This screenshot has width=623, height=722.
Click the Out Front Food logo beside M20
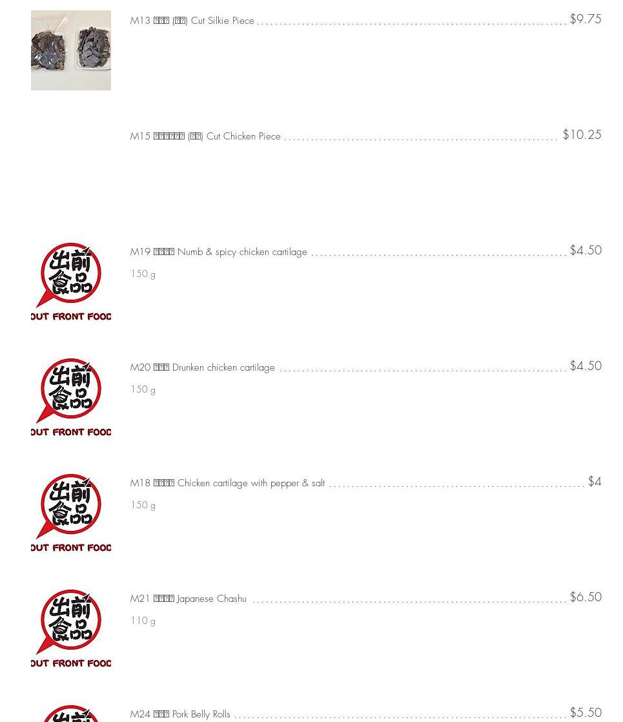click(x=71, y=397)
